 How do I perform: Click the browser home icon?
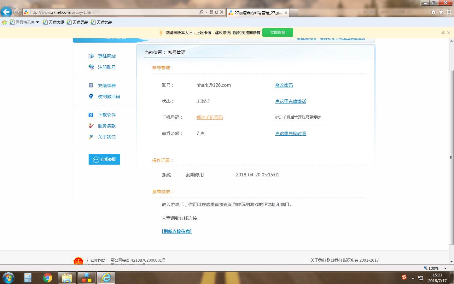click(x=433, y=12)
